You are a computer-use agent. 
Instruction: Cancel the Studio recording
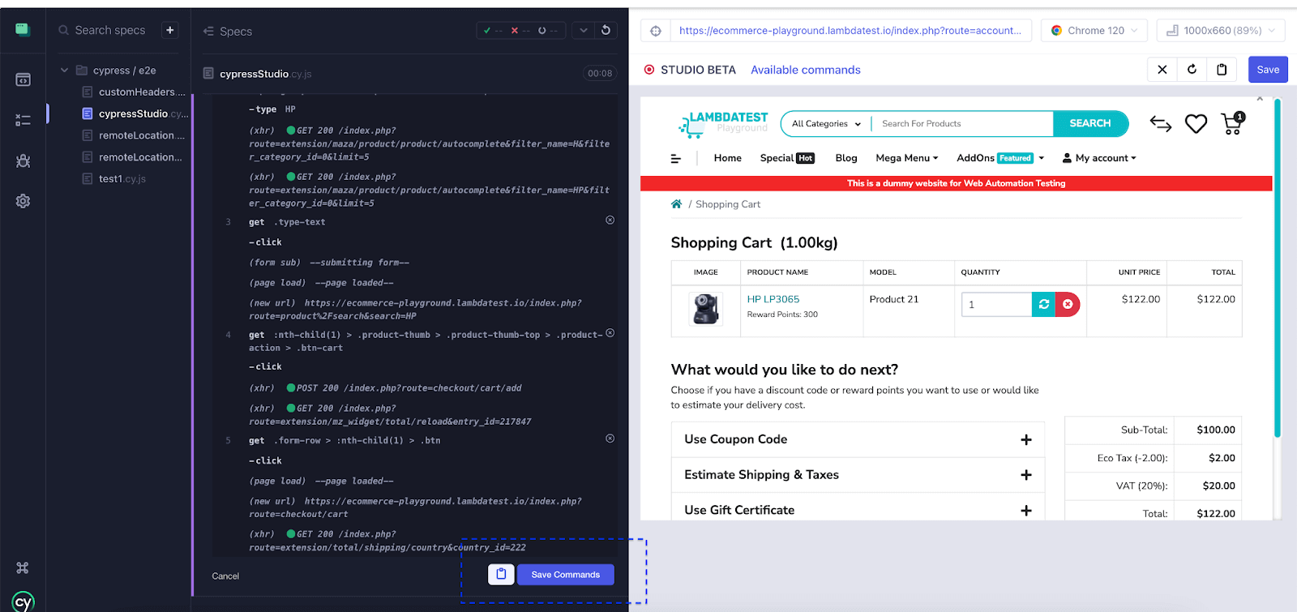click(x=225, y=576)
